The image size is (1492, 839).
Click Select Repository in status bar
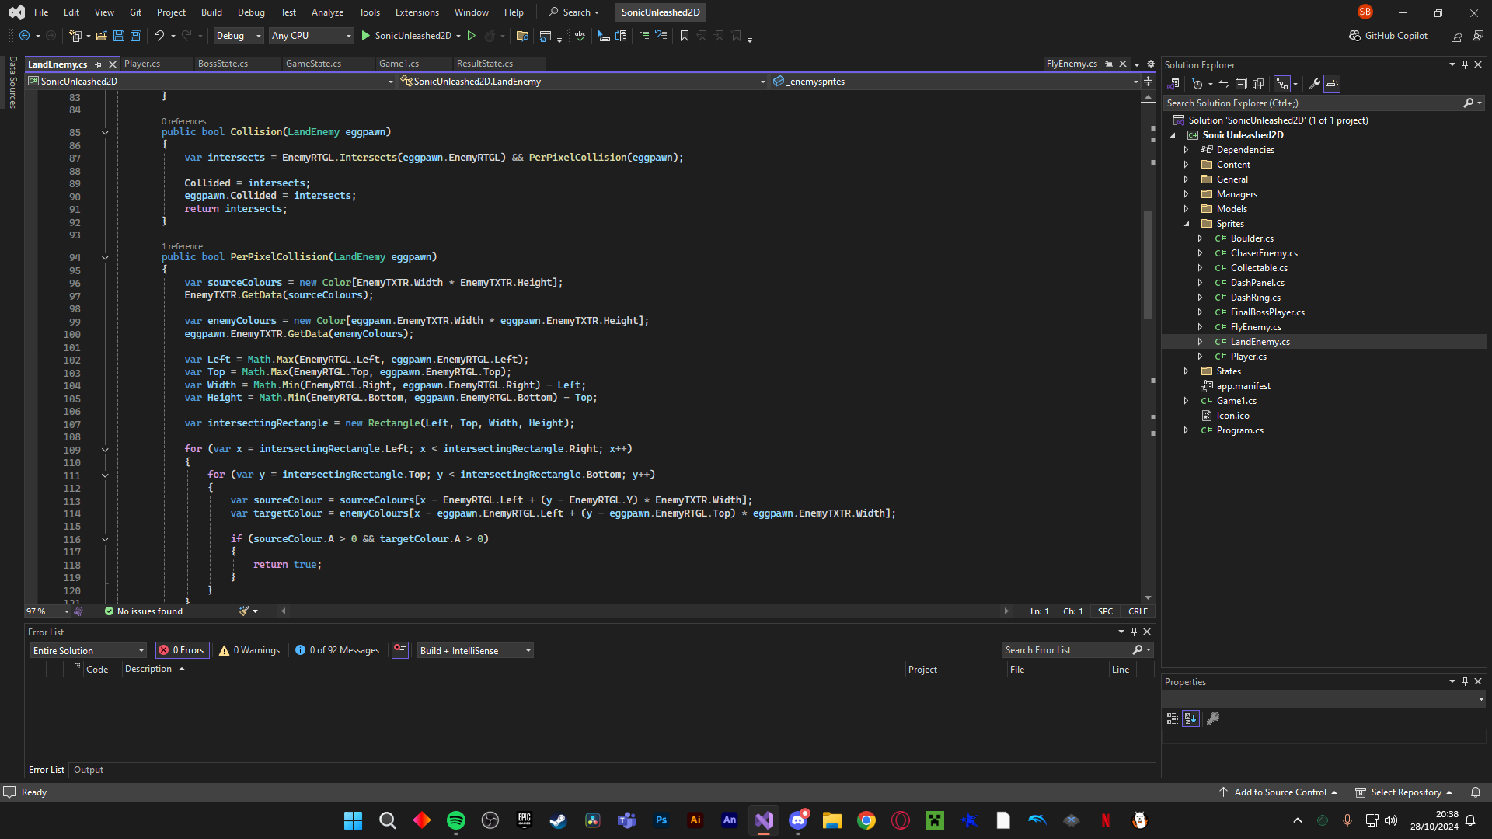[1404, 792]
